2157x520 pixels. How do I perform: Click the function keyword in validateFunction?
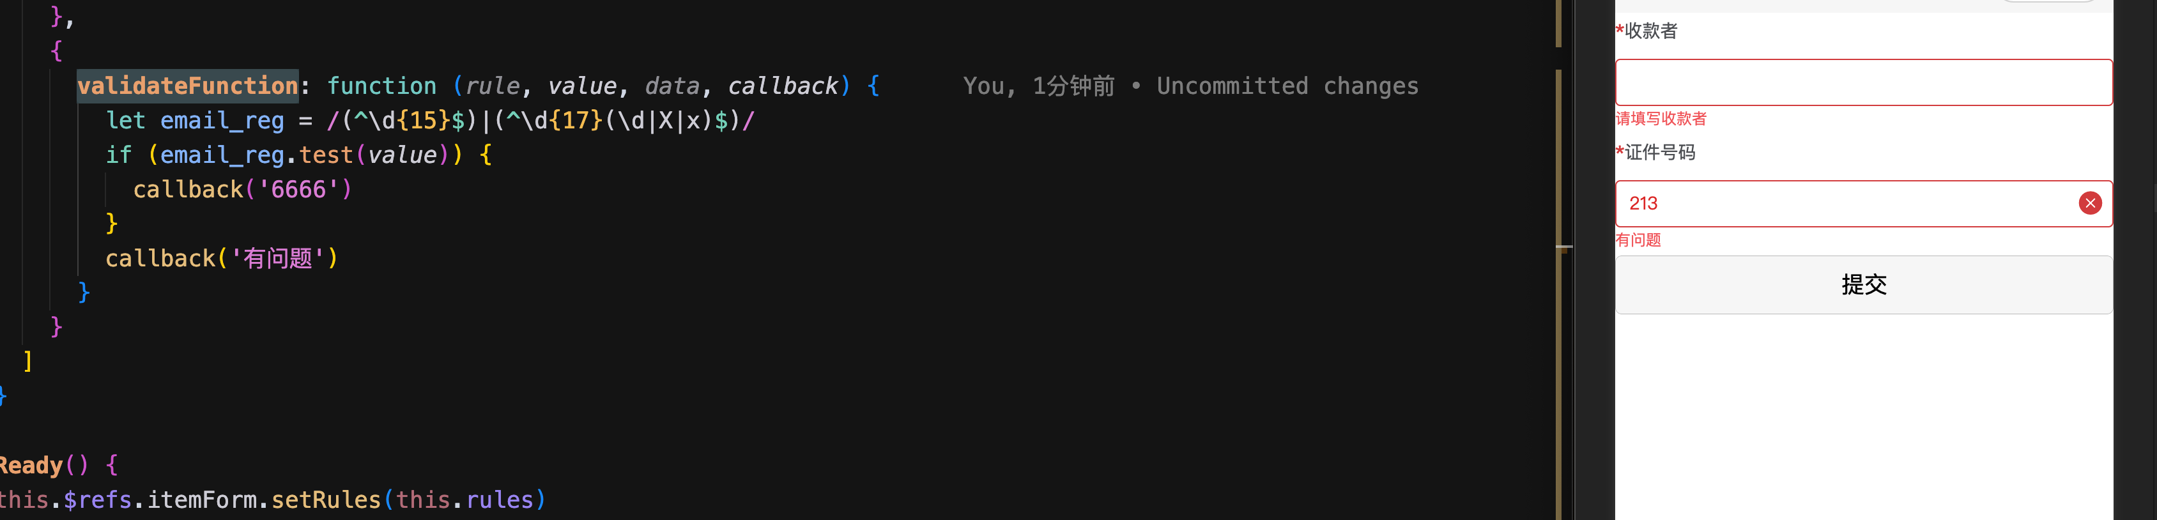click(382, 86)
